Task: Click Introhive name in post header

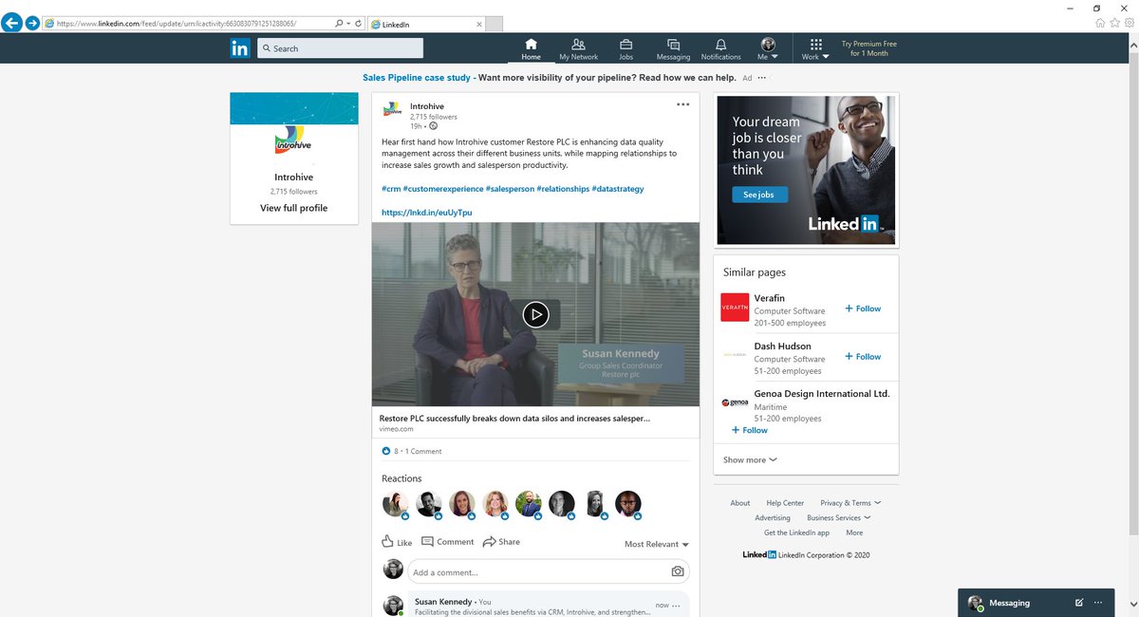Action: coord(427,106)
